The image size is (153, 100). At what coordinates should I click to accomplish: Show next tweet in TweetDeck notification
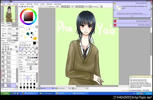(150, 10)
